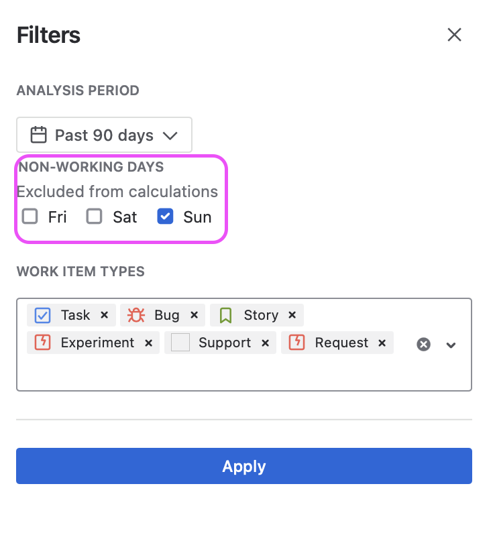The width and height of the screenshot is (495, 533).
Task: Open the Past 90 days dropdown
Action: pos(104,135)
